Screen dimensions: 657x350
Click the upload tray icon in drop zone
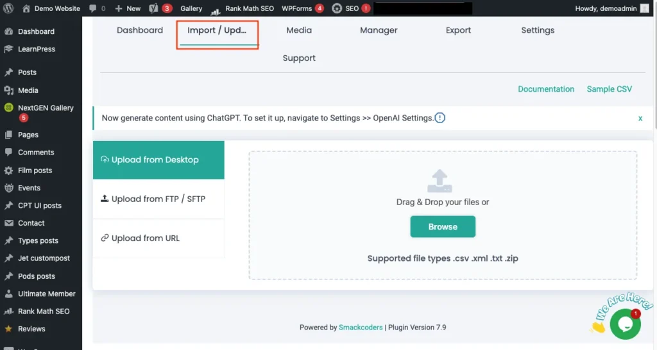[439, 181]
